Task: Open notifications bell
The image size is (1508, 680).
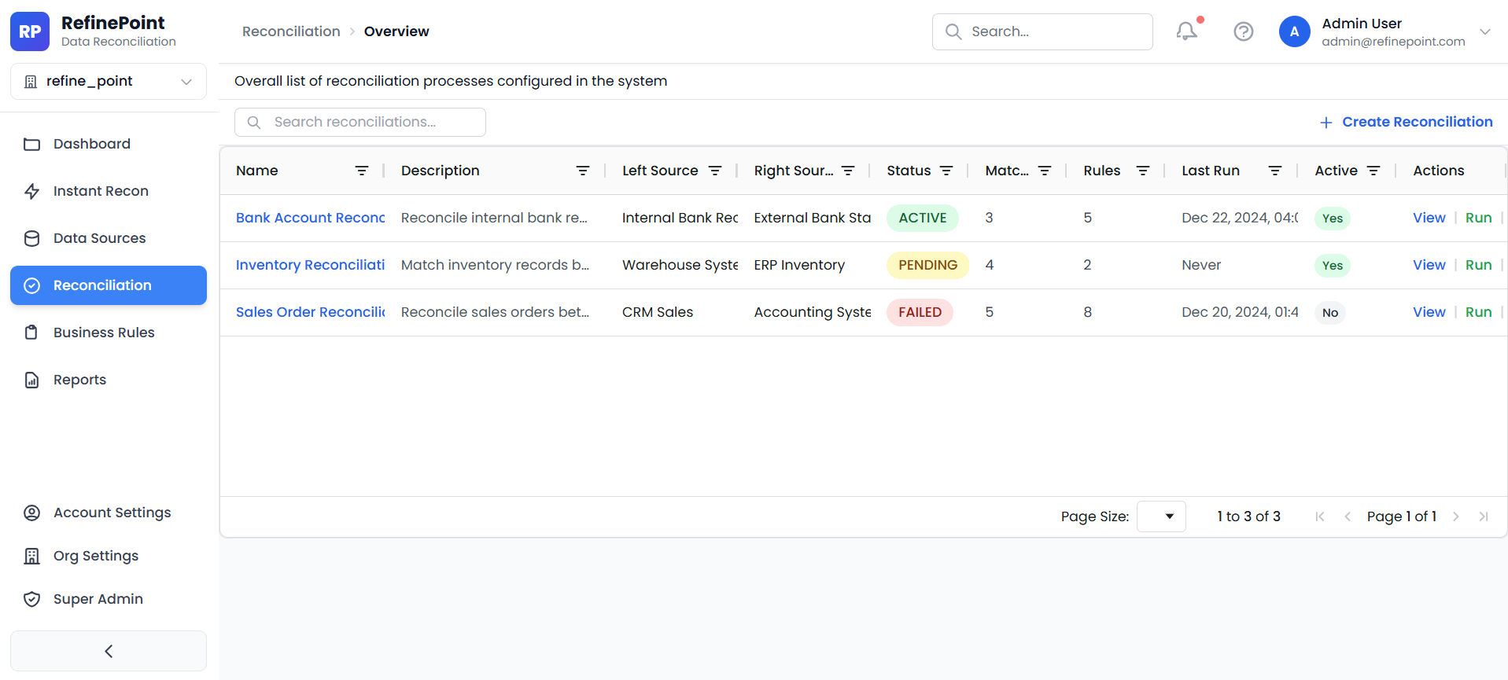Action: pos(1186,31)
